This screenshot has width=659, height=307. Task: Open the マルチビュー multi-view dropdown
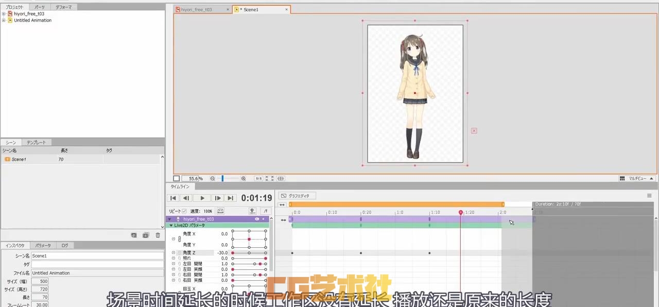tap(637, 178)
